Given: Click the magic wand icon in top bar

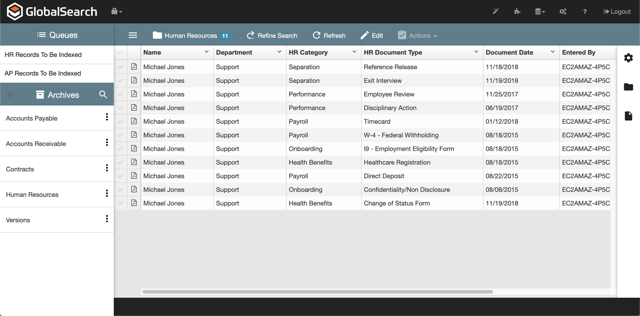Looking at the screenshot, I should pyautogui.click(x=495, y=11).
